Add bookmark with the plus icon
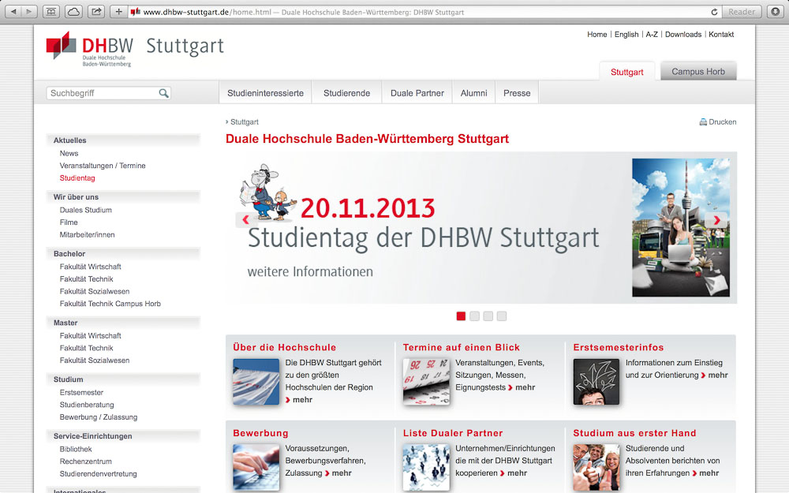This screenshot has width=789, height=493. pos(119,12)
